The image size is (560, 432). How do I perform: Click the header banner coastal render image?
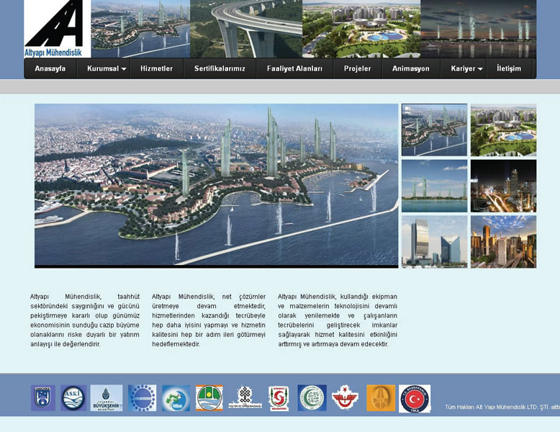[140, 29]
